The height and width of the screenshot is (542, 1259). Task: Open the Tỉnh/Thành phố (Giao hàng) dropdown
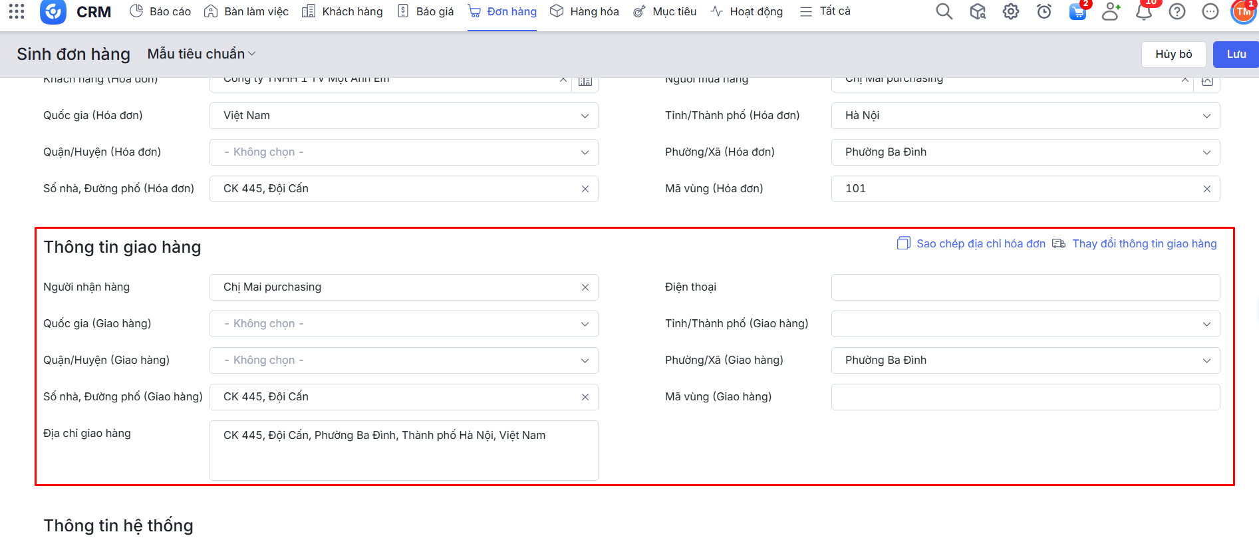[1025, 324]
